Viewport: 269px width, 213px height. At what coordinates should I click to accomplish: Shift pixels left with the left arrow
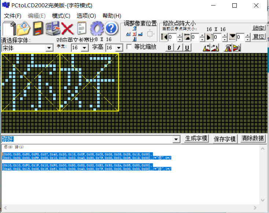point(128,34)
